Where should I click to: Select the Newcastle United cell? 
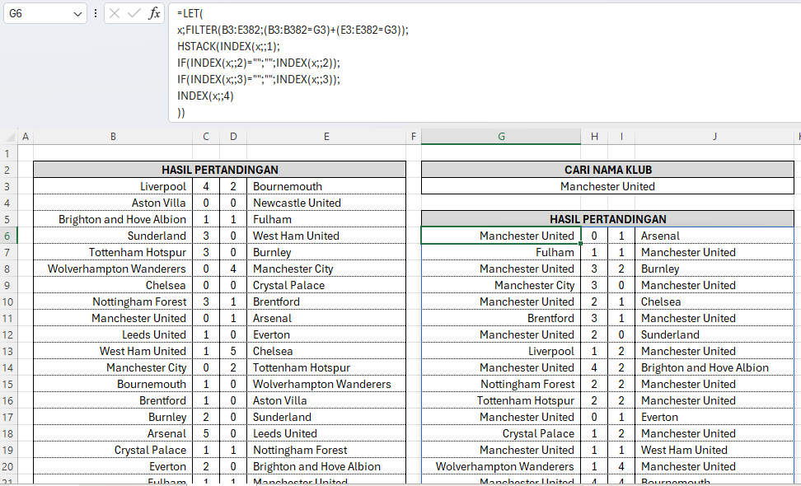pyautogui.click(x=326, y=203)
